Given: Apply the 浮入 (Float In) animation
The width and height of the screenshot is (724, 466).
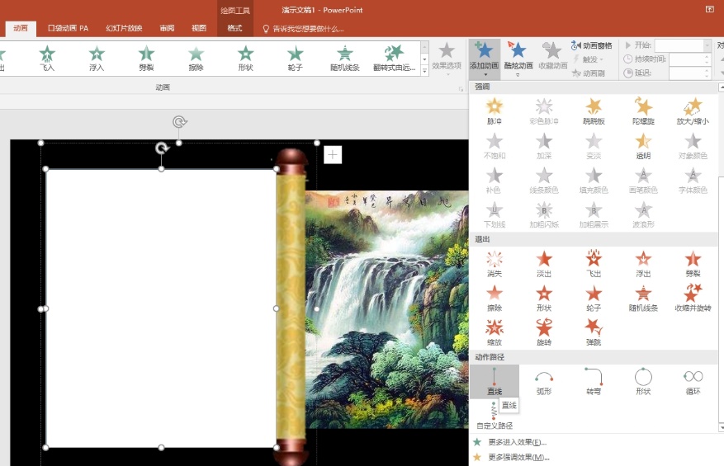Looking at the screenshot, I should click(x=97, y=59).
